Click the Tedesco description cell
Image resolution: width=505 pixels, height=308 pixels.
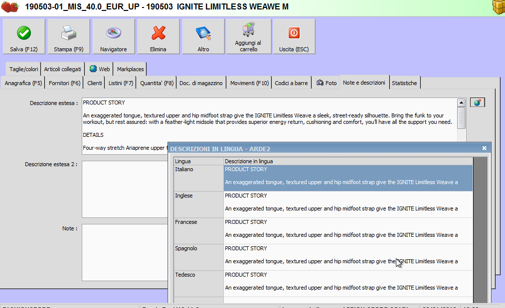pos(348,284)
